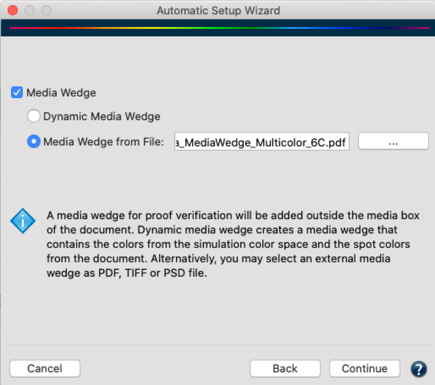Open help via the question mark icon
Screen dimensions: 435x385
418,369
